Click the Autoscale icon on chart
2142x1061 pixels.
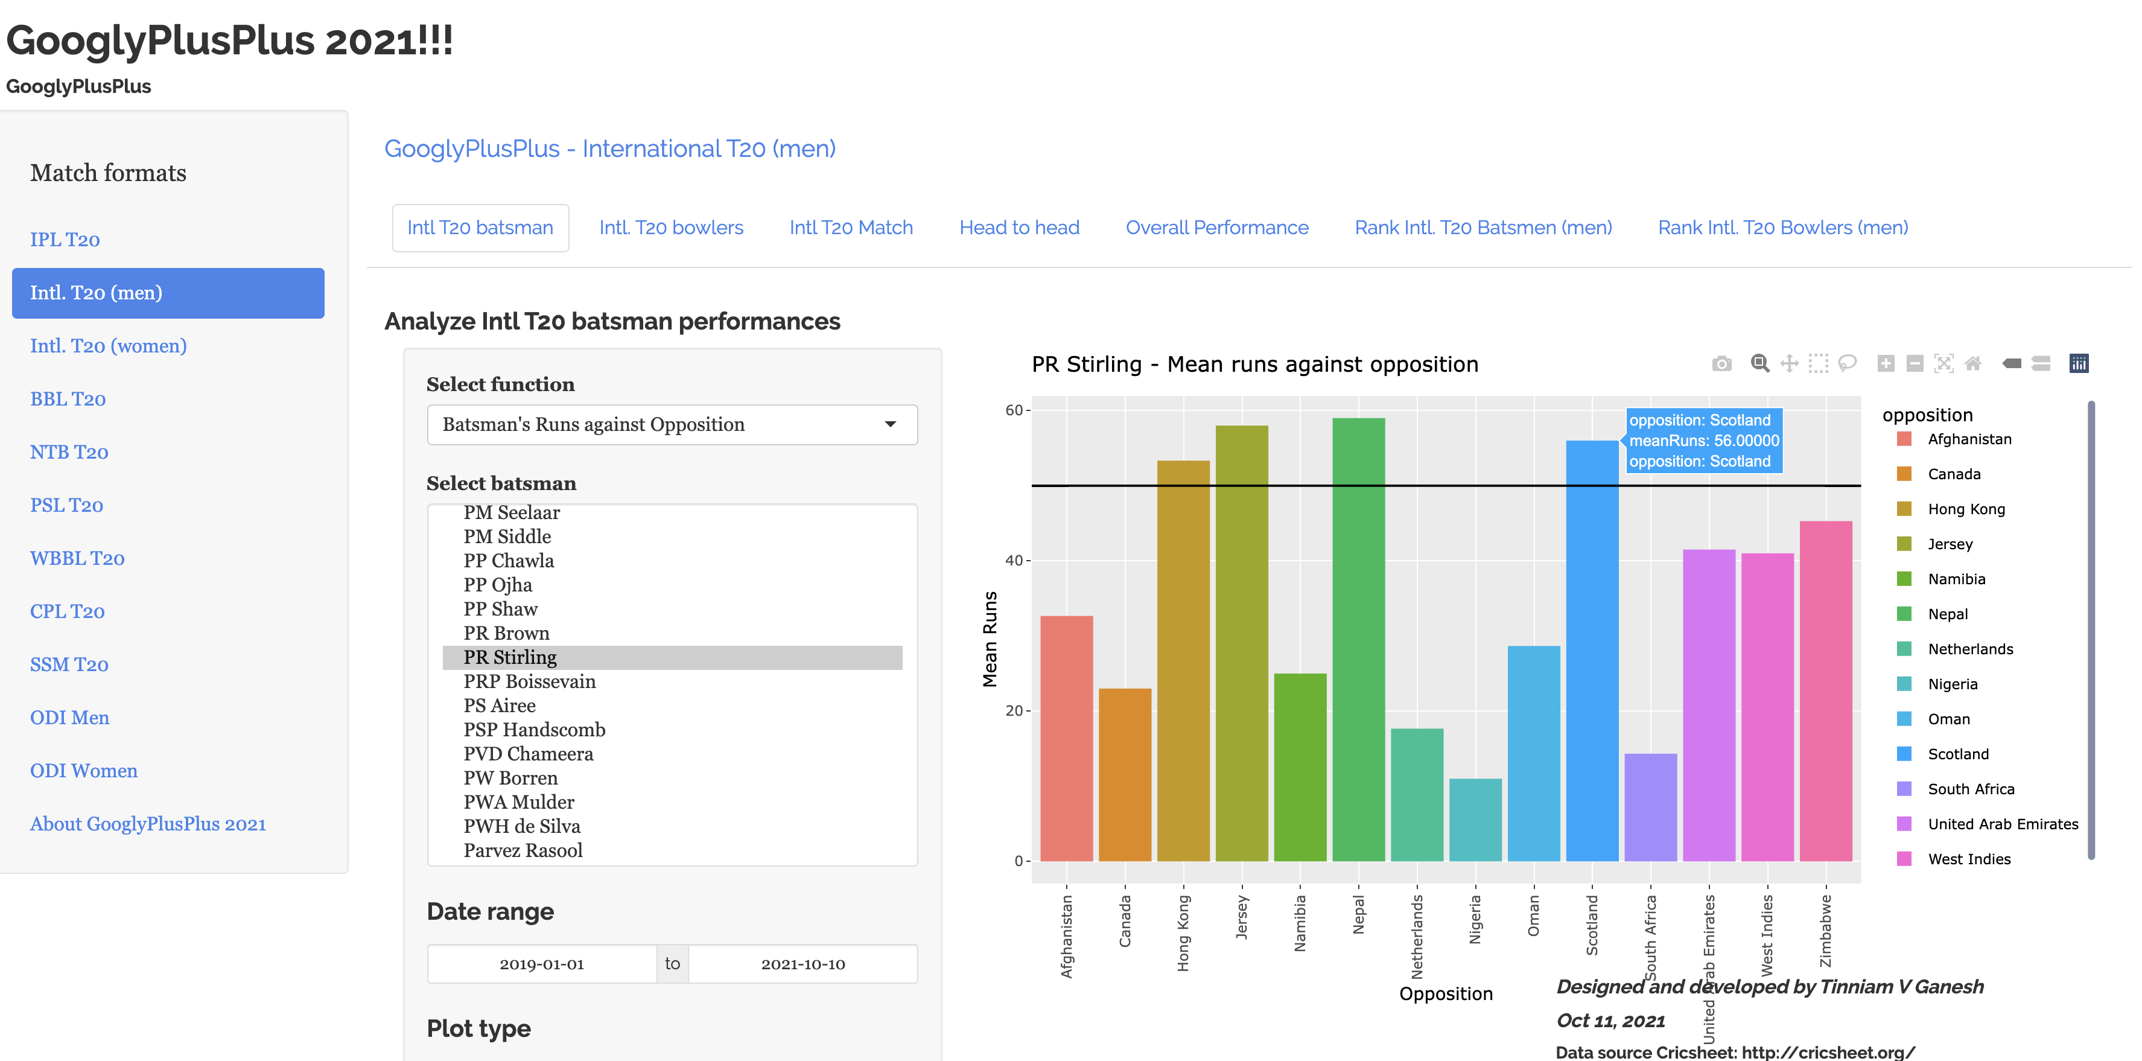coord(1943,363)
